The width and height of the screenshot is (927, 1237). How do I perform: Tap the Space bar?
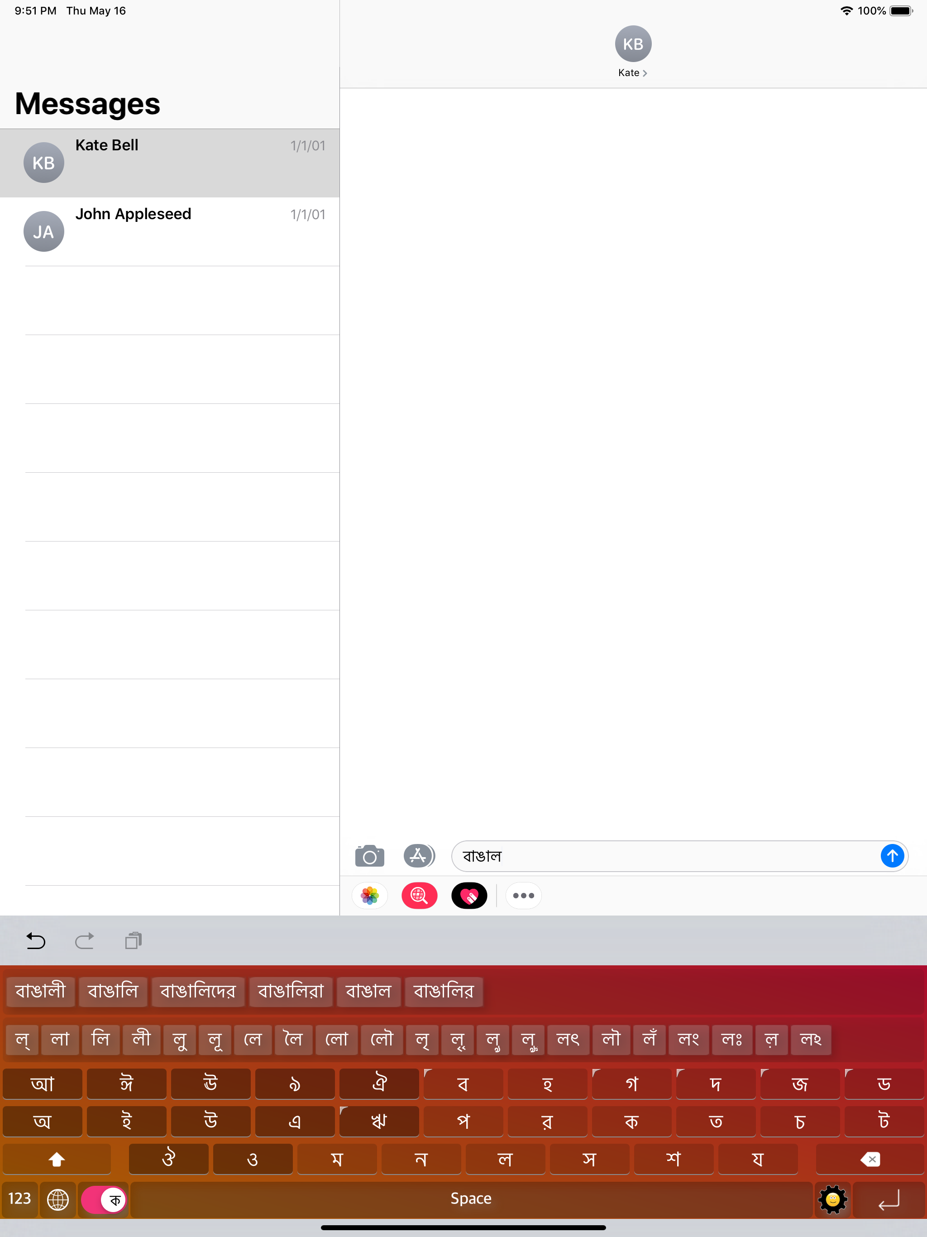click(471, 1199)
